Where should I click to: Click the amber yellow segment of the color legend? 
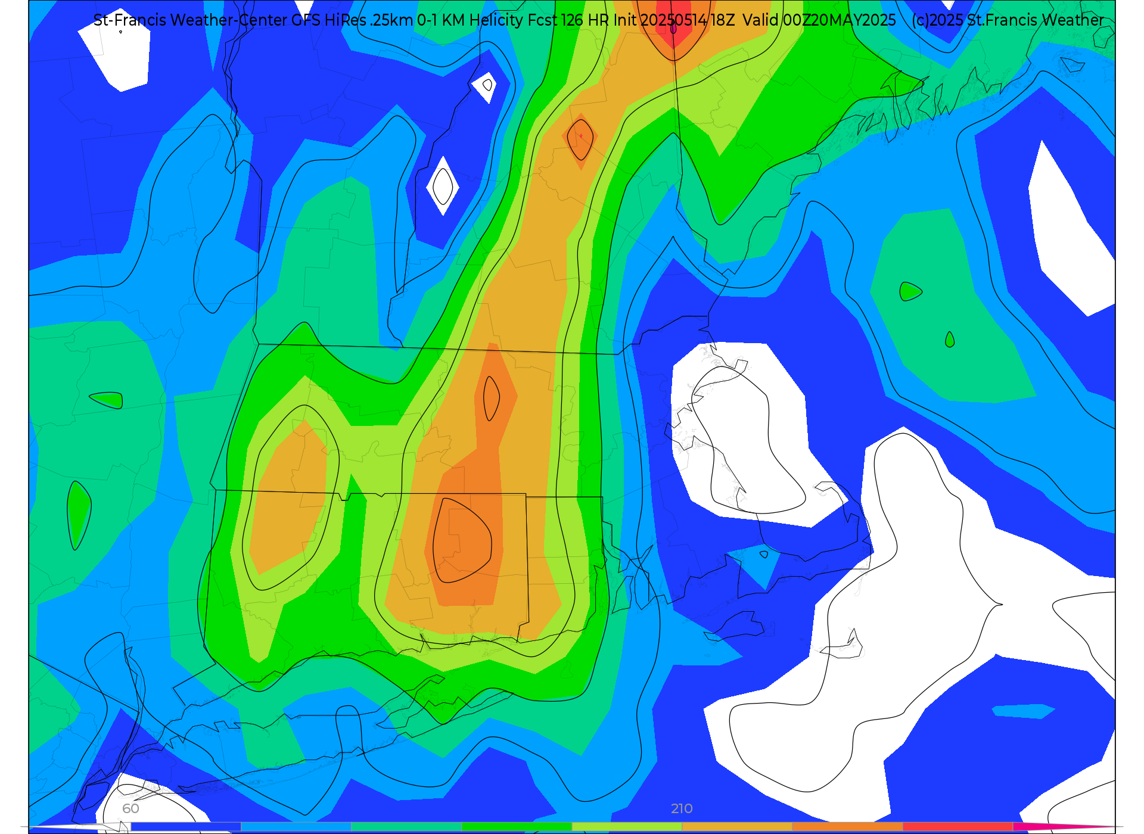[737, 826]
